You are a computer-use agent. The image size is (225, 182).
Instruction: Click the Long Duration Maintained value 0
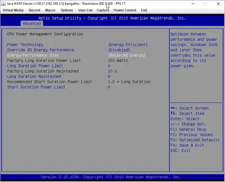[109, 76]
